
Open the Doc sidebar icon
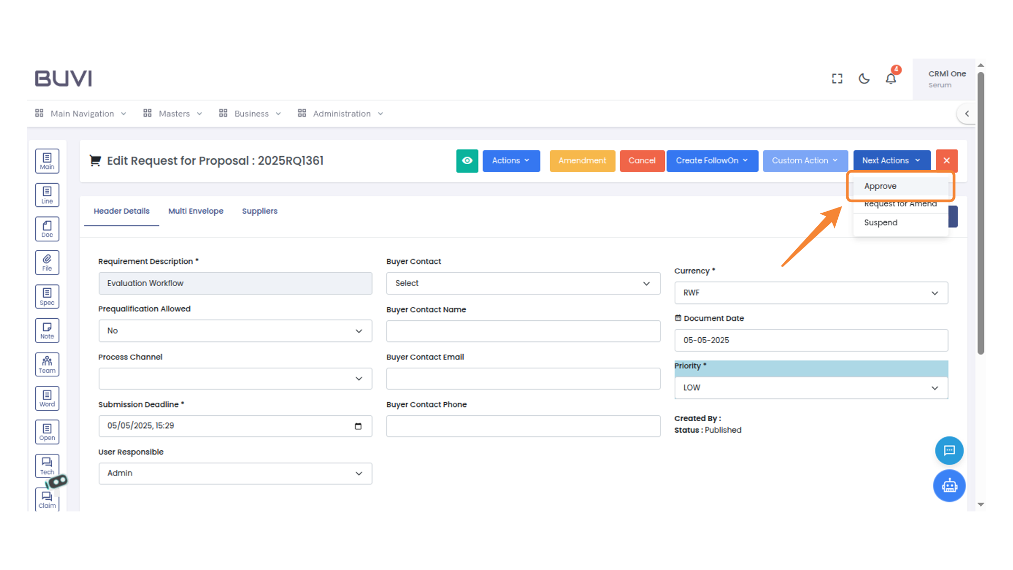click(47, 229)
